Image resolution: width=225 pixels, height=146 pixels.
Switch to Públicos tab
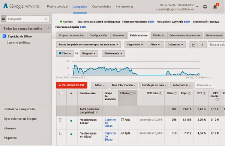[x=158, y=35]
